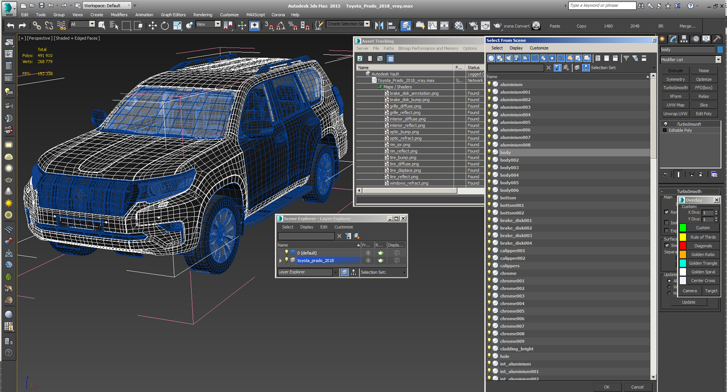Toggle TurboSmooth modifier bulb in stack

[666, 124]
